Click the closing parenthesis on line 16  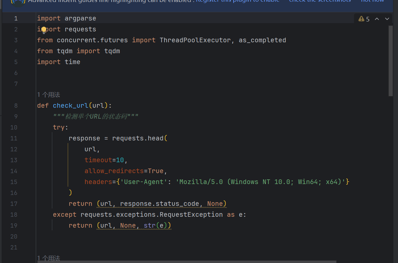(x=71, y=193)
